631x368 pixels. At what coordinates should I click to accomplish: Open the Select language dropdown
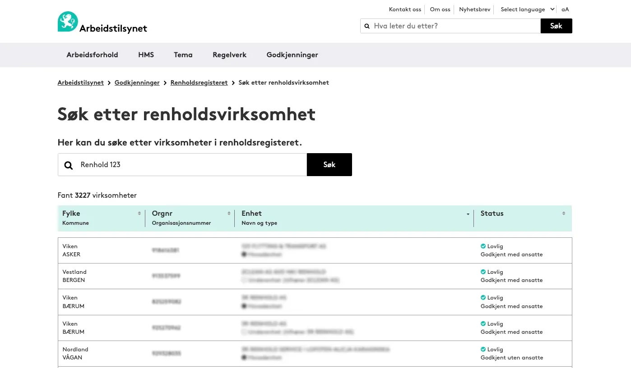[x=527, y=9]
